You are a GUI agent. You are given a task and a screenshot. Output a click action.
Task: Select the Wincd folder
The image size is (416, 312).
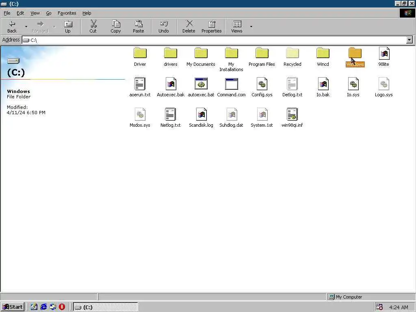tap(323, 57)
